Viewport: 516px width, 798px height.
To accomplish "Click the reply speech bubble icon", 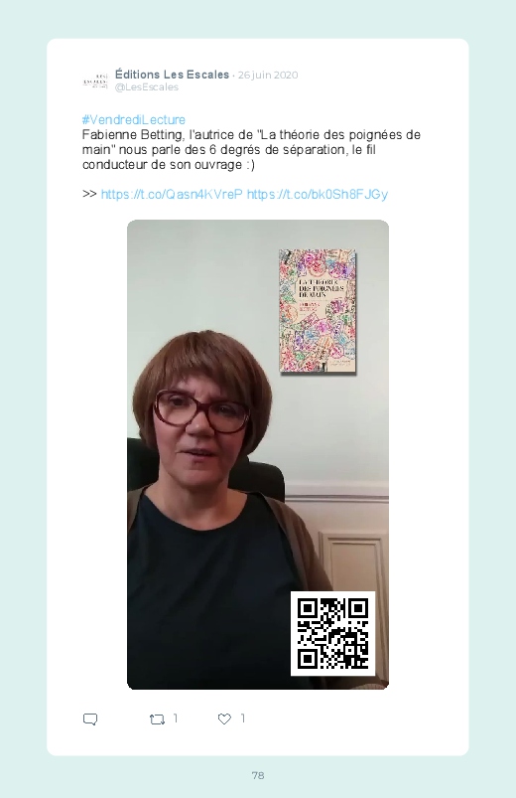I will pos(90,719).
